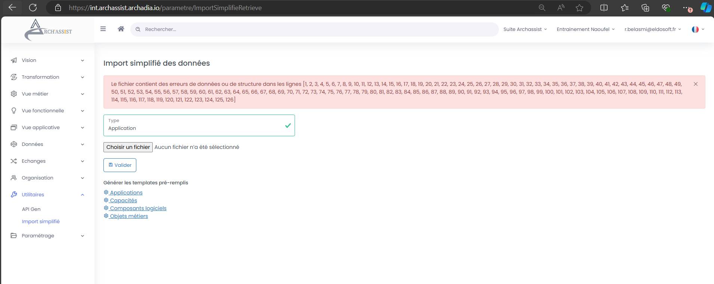Screen dimensions: 714x284
Task: Click the browser favorites star icon
Action: pos(579,8)
